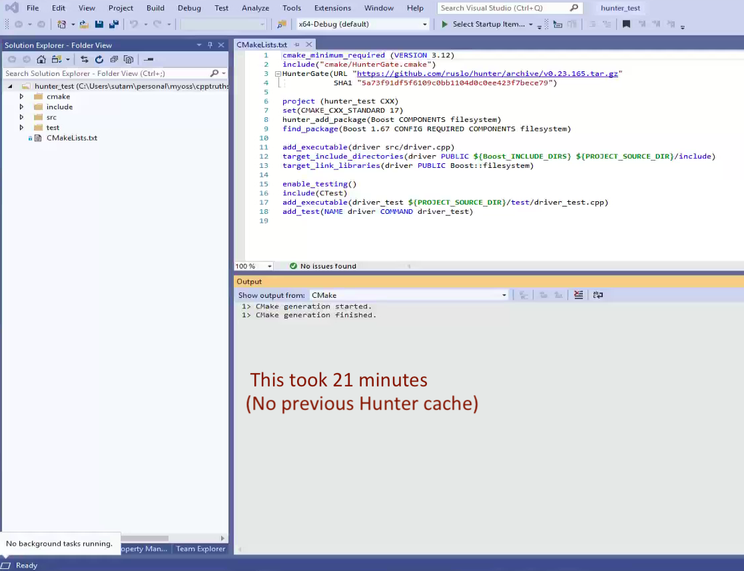Collapse All in Solution Explorer

(114, 59)
